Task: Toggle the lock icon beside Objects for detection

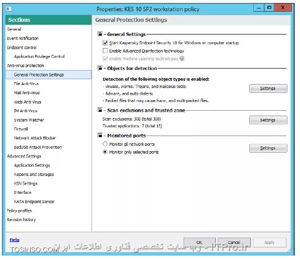Action: [100, 68]
